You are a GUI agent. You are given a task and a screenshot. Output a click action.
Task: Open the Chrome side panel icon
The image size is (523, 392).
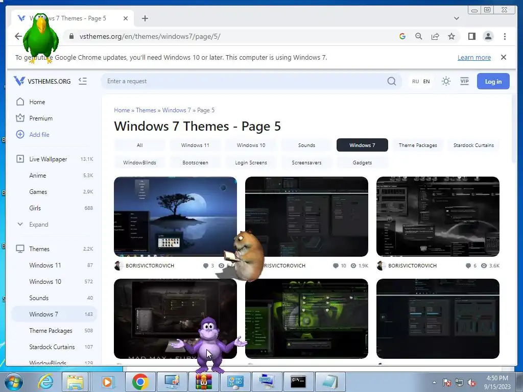[x=471, y=36]
